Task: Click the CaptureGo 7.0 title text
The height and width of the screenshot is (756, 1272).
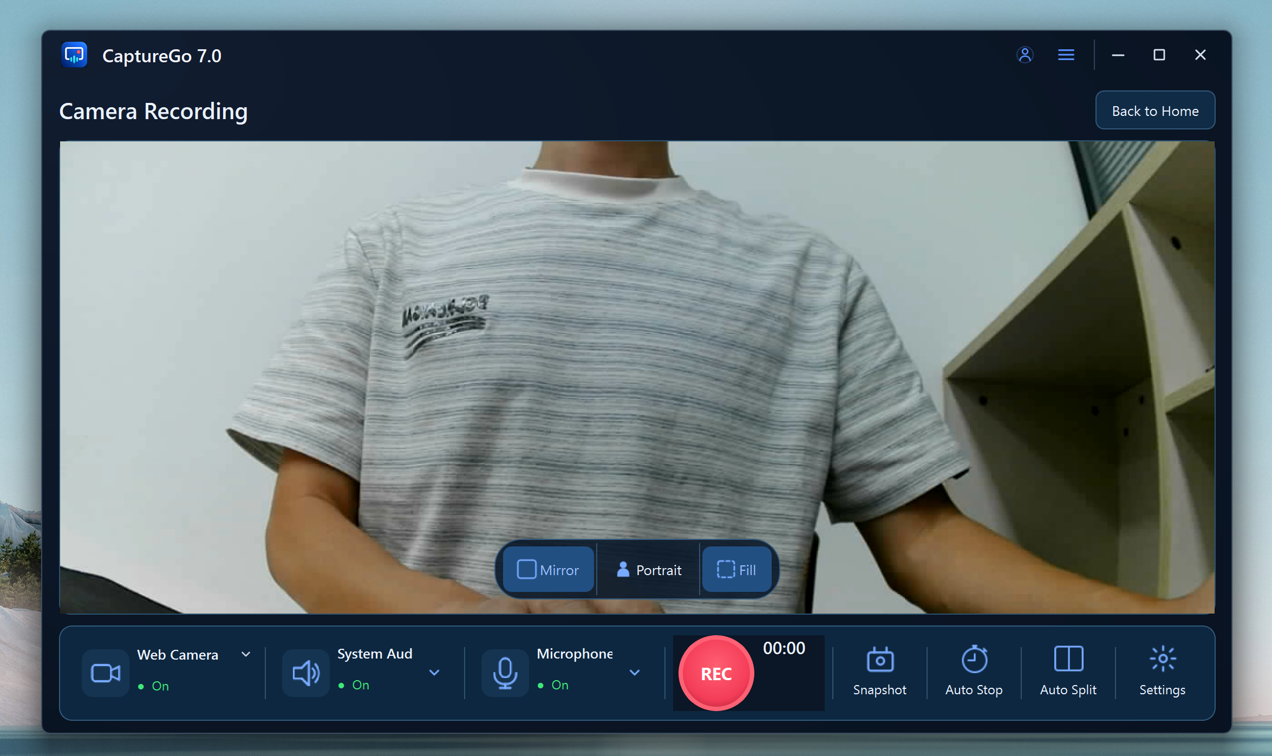Action: (x=161, y=56)
